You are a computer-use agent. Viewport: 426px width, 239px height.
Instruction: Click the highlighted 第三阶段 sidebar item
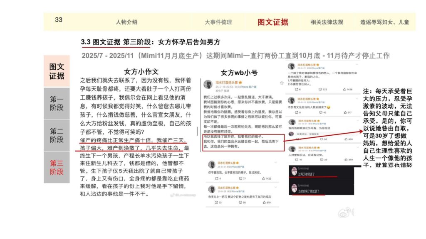point(57,167)
